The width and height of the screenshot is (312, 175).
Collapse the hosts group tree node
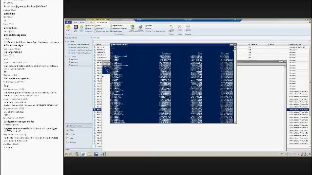(66, 57)
